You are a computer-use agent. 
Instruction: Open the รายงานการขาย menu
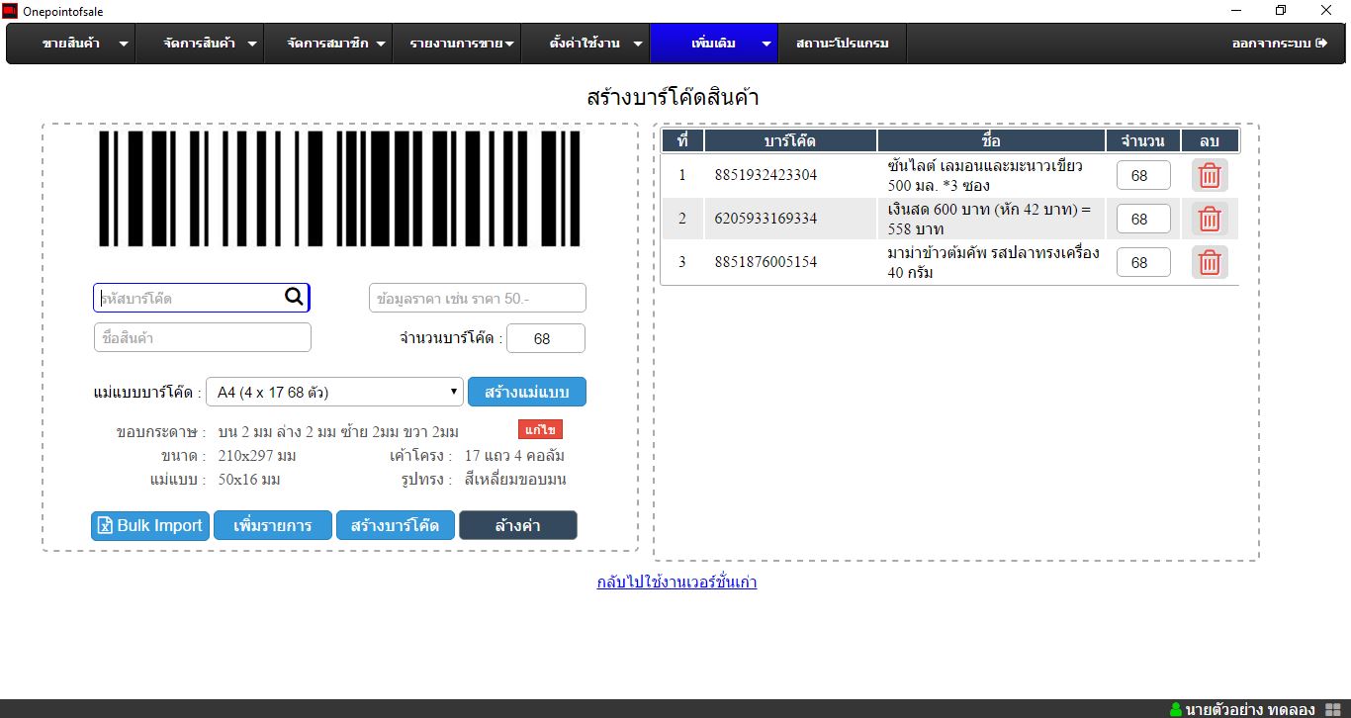tap(456, 44)
